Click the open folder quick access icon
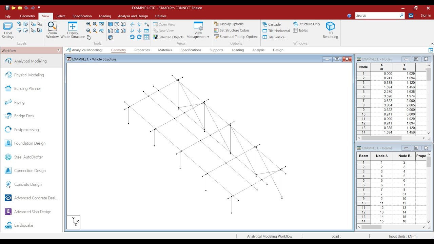Viewport: 434px width, 244px height. click(x=14, y=8)
